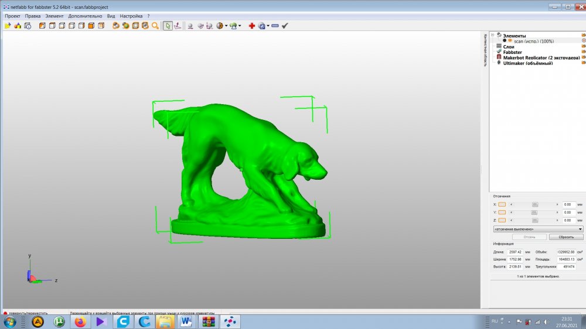Click the Y cut value field
The height and width of the screenshot is (329, 586).
(569, 213)
